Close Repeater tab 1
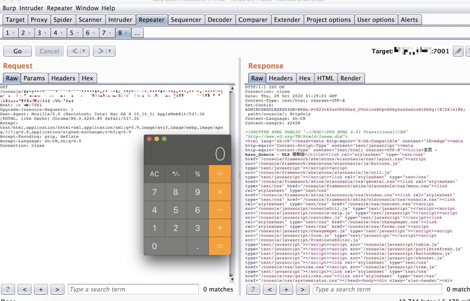470x301 pixels. [x=13, y=33]
